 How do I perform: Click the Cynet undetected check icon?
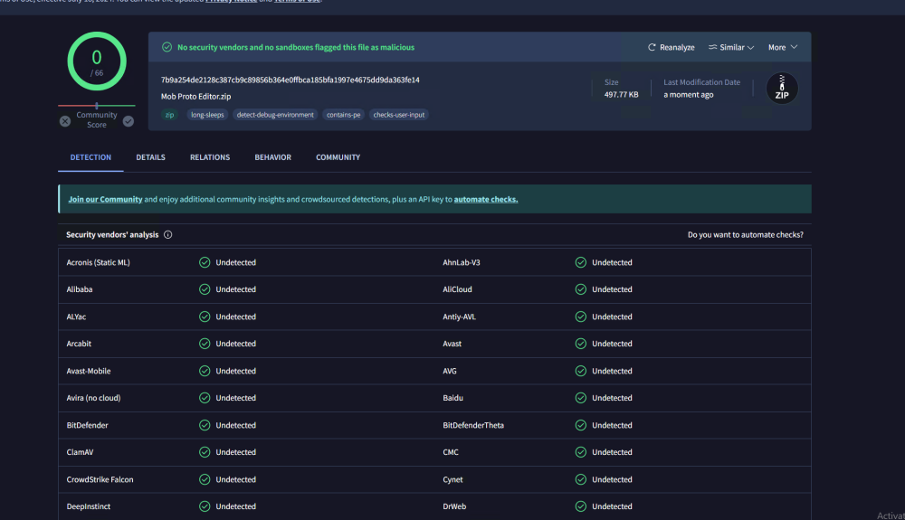click(581, 479)
